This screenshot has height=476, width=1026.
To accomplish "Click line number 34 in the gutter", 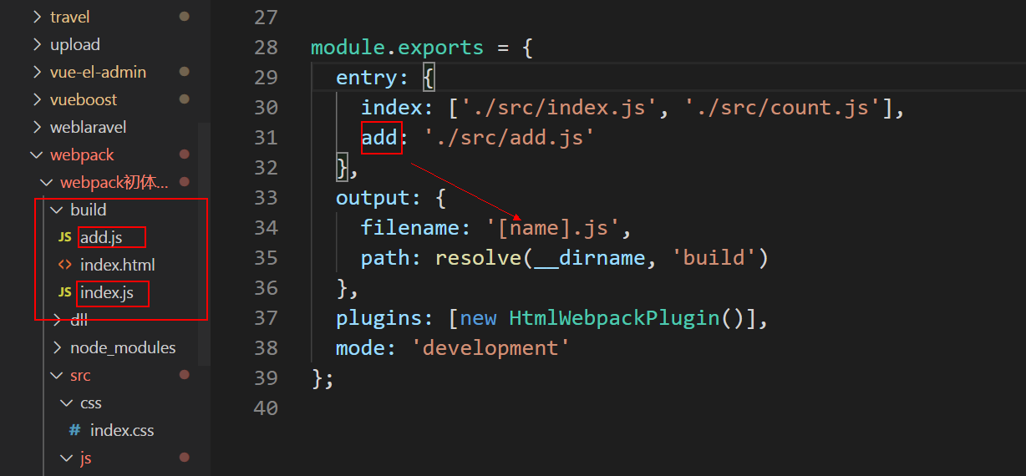I will point(266,227).
